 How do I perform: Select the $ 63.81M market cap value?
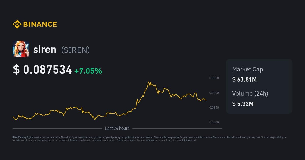click(245, 79)
